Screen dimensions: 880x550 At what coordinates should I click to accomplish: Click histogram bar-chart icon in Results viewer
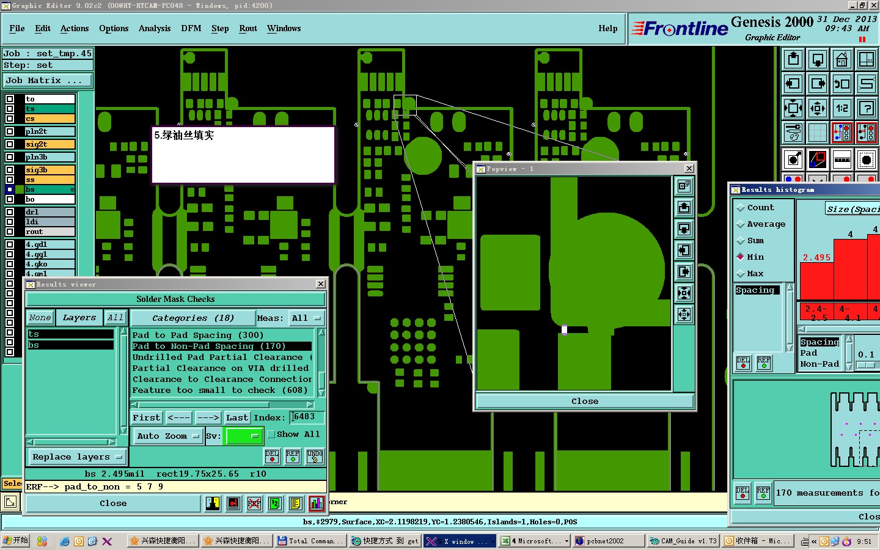317,504
